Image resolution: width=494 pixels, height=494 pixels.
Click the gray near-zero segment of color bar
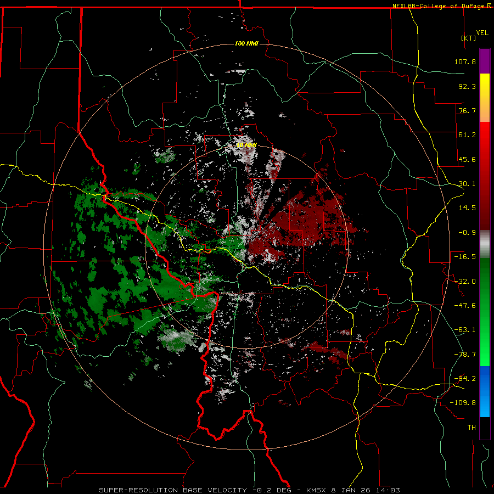click(x=485, y=244)
